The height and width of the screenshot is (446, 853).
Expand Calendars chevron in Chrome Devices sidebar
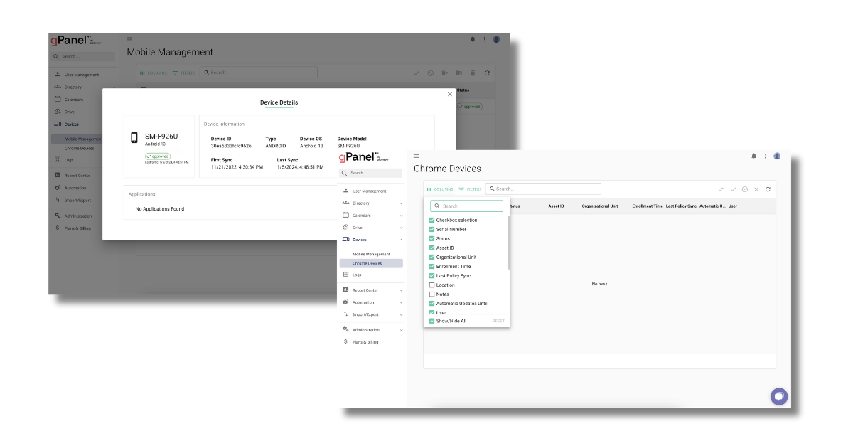pyautogui.click(x=401, y=216)
